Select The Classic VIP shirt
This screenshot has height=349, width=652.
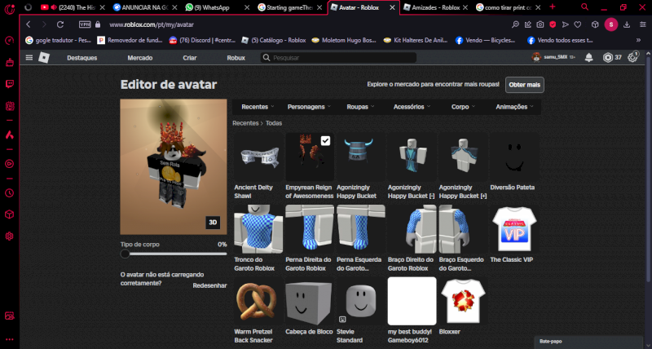coord(514,234)
